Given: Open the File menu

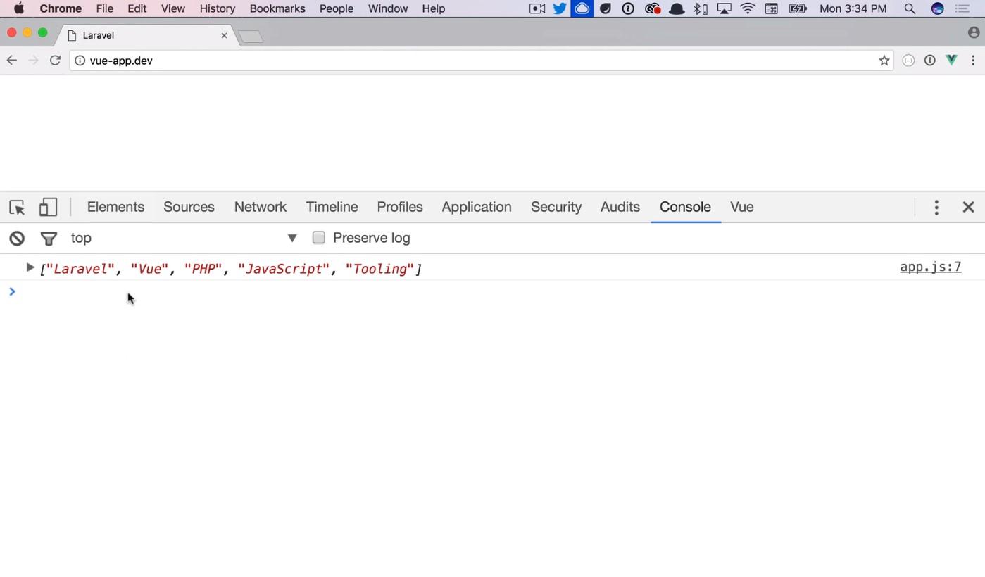Looking at the screenshot, I should 105,8.
